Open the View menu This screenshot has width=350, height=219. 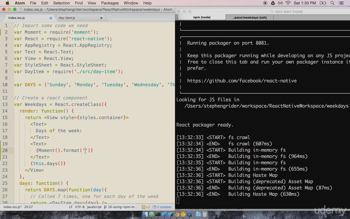92,3
